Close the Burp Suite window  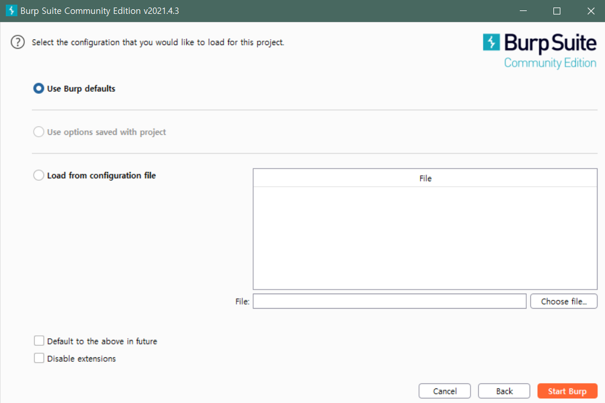click(591, 11)
